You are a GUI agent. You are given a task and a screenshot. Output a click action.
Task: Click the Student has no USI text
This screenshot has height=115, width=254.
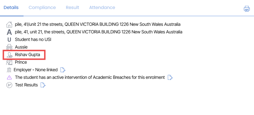[33, 40]
